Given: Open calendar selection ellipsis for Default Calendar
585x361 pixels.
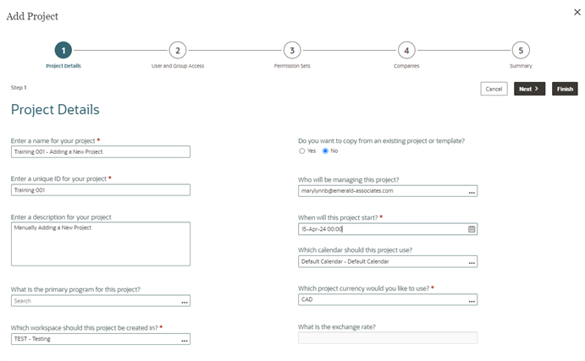Looking at the screenshot, I should [x=472, y=262].
